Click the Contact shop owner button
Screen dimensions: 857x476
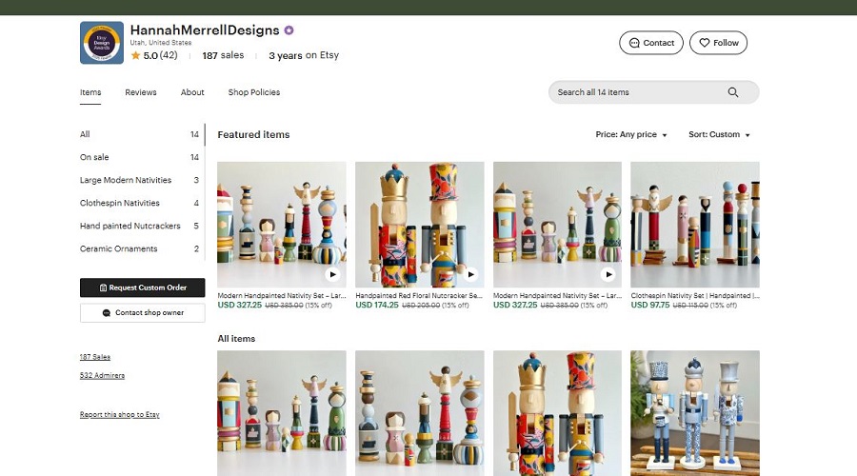point(142,312)
